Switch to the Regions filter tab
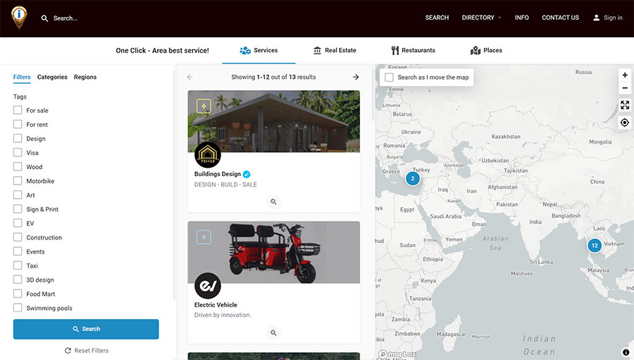The height and width of the screenshot is (360, 634). click(x=85, y=77)
